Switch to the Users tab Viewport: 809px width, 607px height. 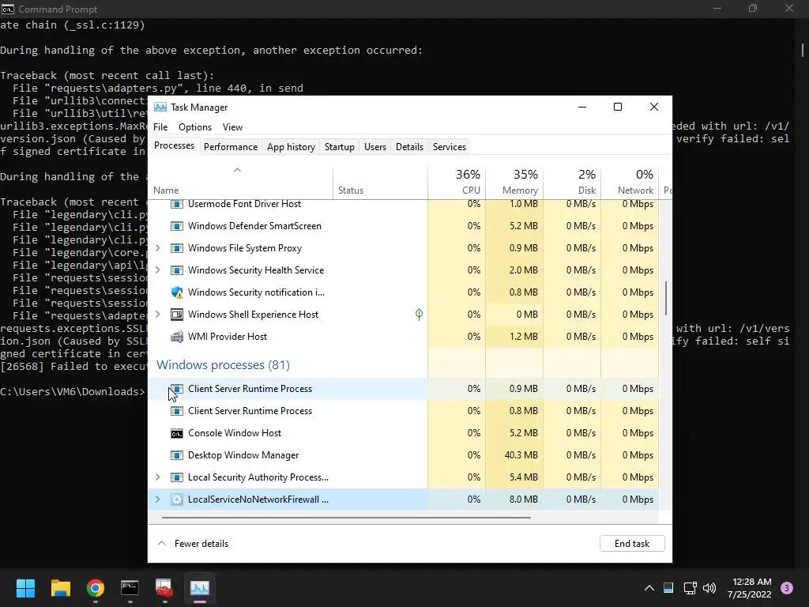coord(375,147)
